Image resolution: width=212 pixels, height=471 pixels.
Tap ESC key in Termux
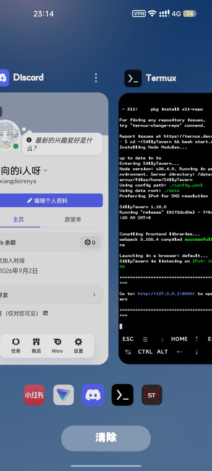(x=128, y=339)
